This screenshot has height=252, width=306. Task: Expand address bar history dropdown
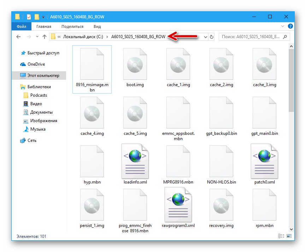point(206,37)
